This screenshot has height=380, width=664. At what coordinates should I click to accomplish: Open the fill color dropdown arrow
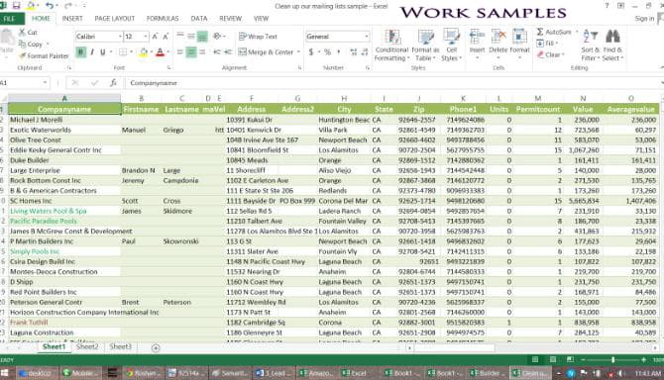pos(152,52)
